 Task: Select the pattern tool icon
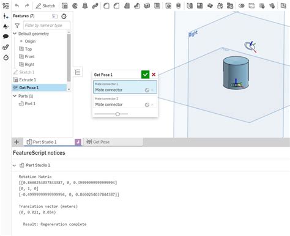point(168,6)
